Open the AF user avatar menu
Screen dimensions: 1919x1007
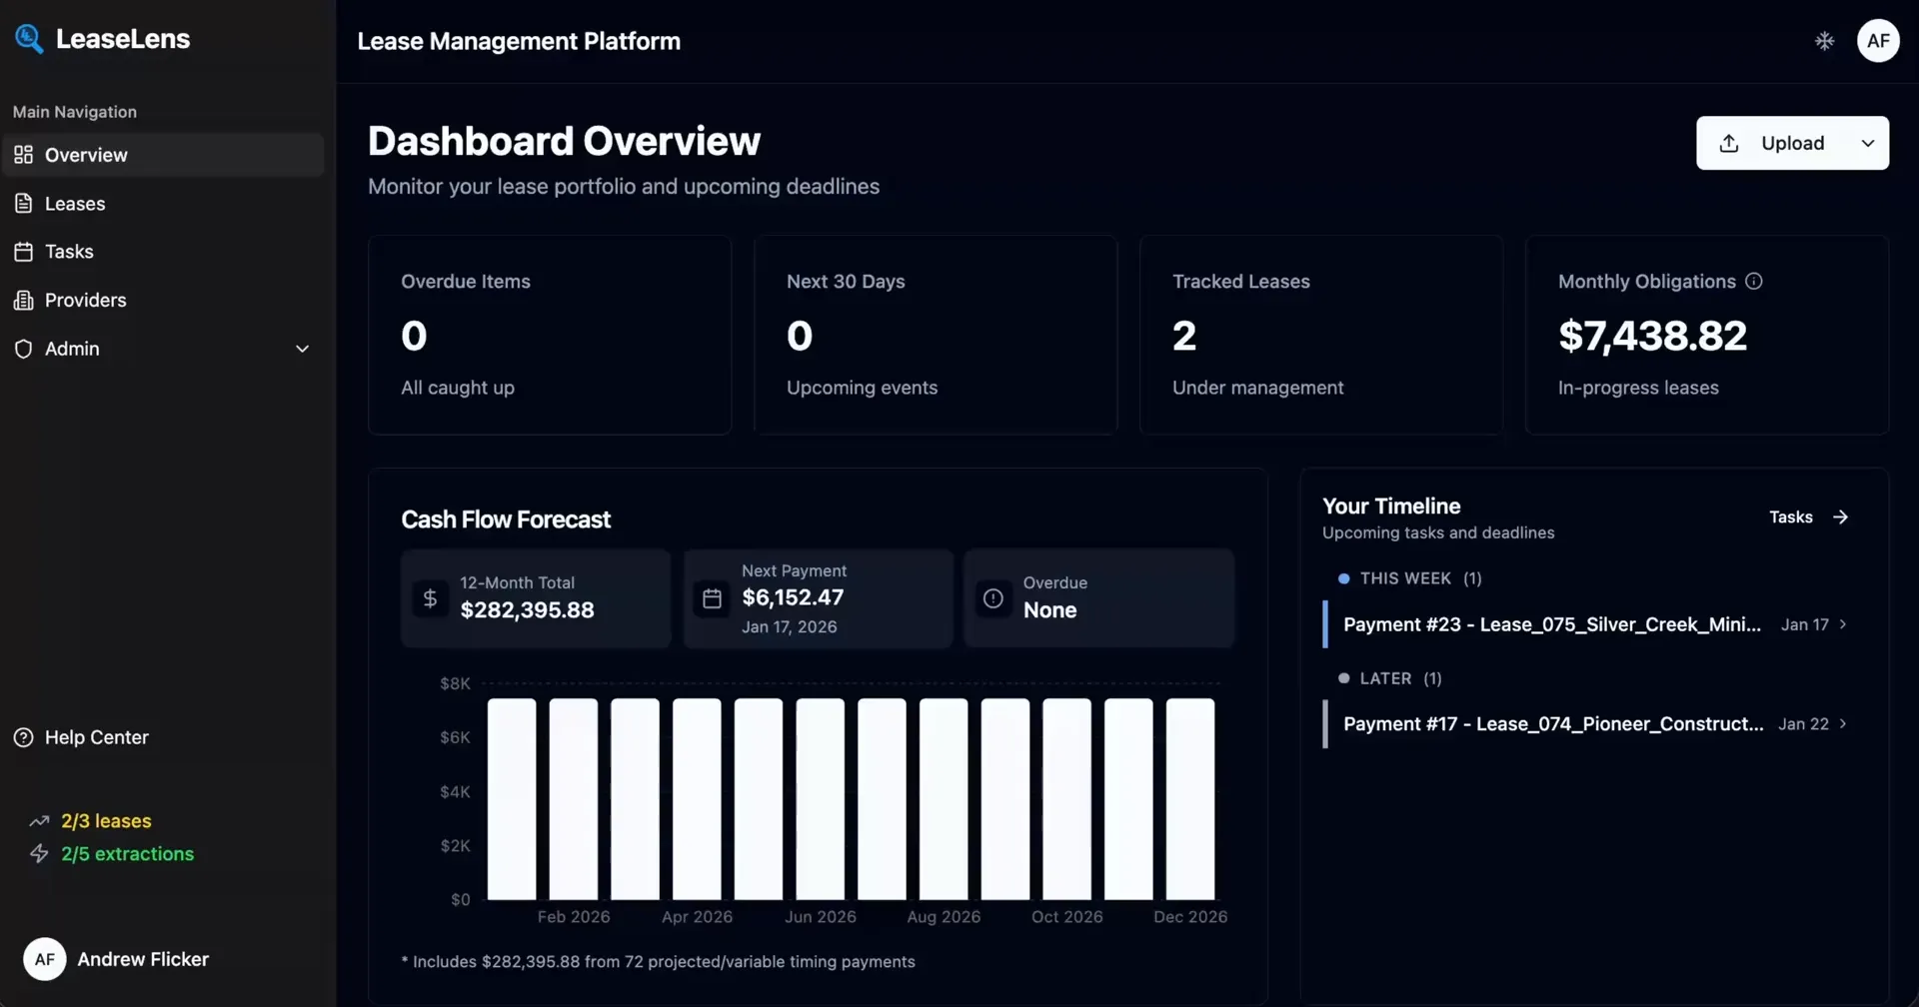click(x=1877, y=41)
